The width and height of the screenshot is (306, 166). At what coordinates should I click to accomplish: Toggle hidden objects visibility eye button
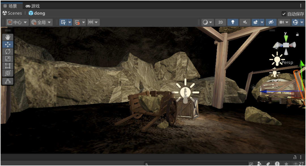click(271, 22)
